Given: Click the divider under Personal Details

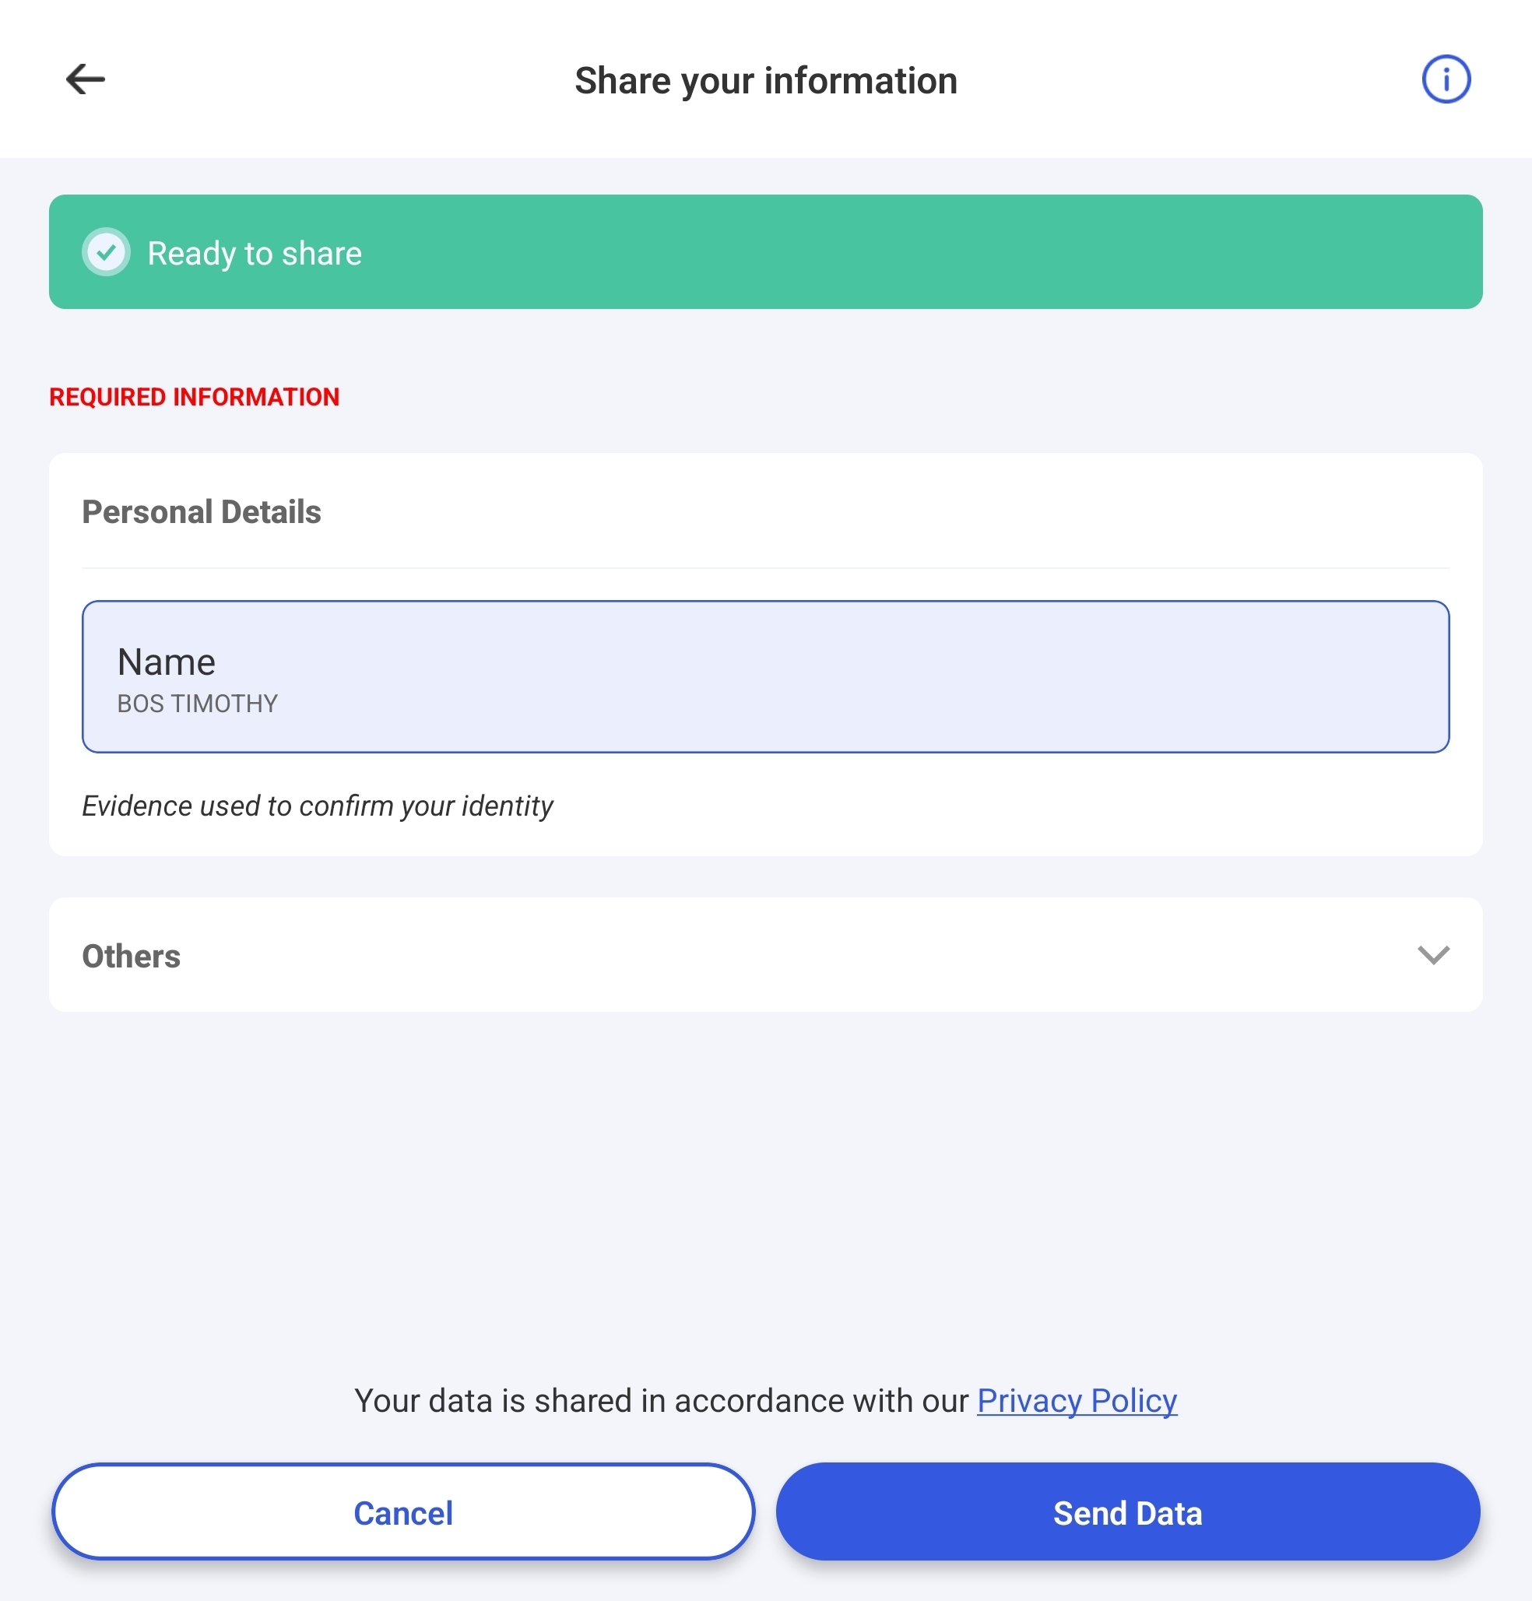Looking at the screenshot, I should click(765, 568).
